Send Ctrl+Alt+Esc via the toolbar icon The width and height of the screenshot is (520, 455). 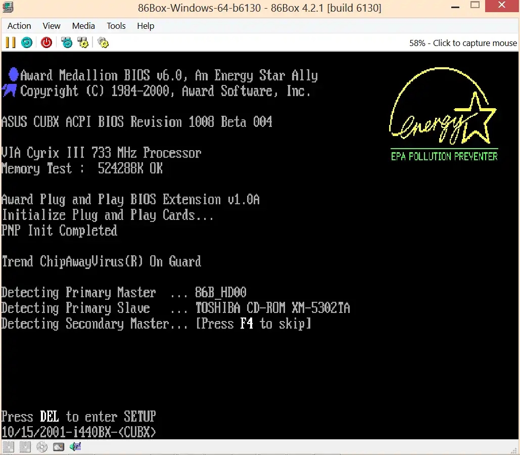83,43
